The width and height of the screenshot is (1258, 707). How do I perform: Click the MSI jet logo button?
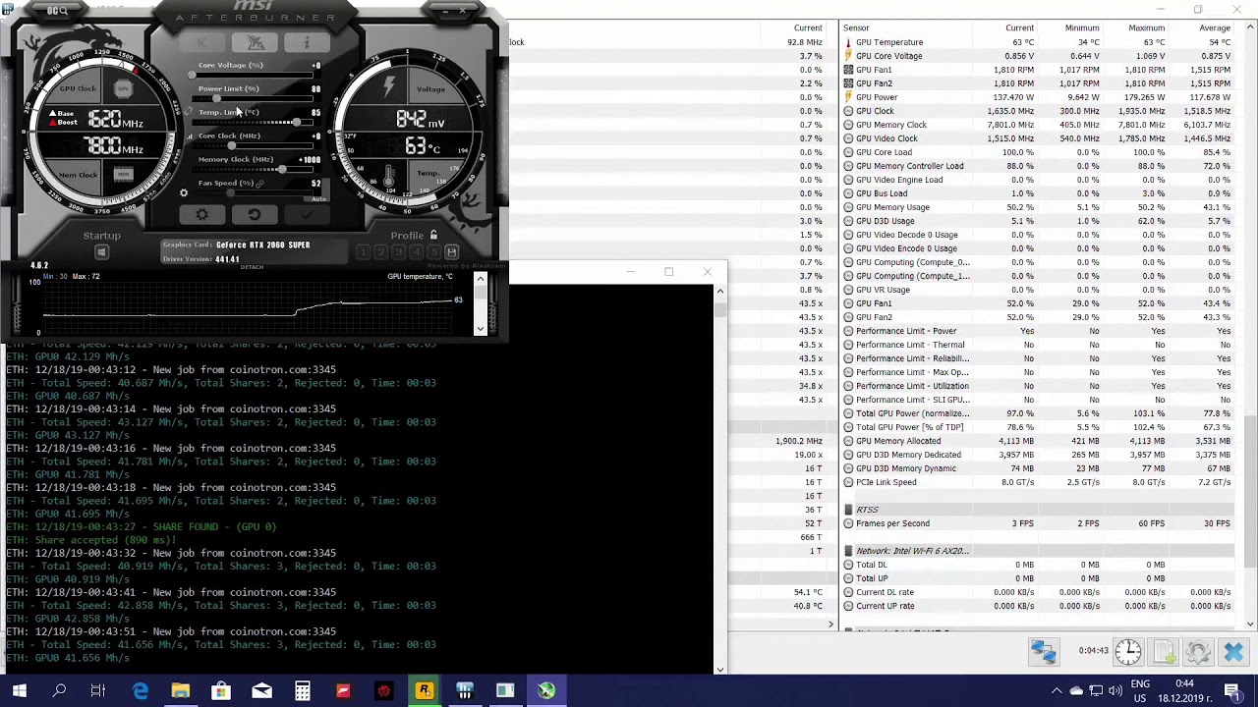click(256, 42)
